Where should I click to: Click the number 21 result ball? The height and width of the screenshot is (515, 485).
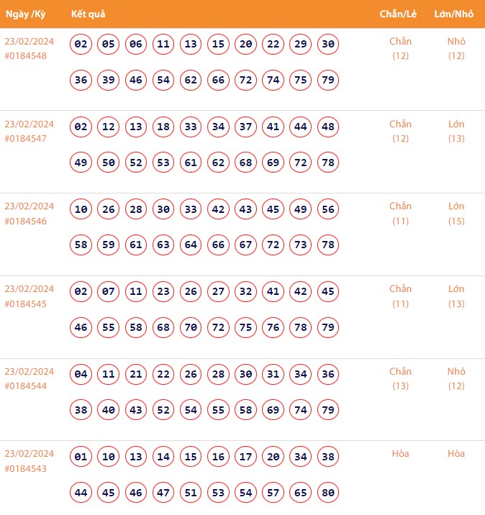(x=136, y=375)
